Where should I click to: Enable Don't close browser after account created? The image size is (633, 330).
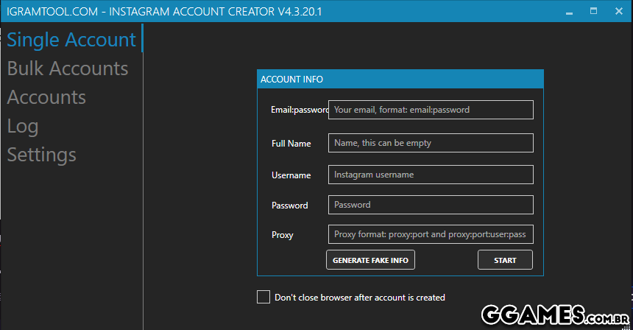[x=264, y=297]
